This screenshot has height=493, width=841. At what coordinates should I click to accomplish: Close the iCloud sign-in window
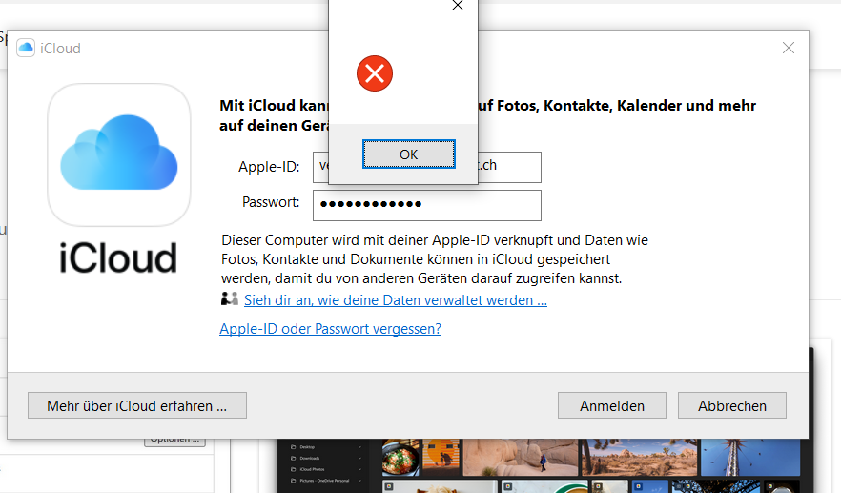[x=788, y=48]
